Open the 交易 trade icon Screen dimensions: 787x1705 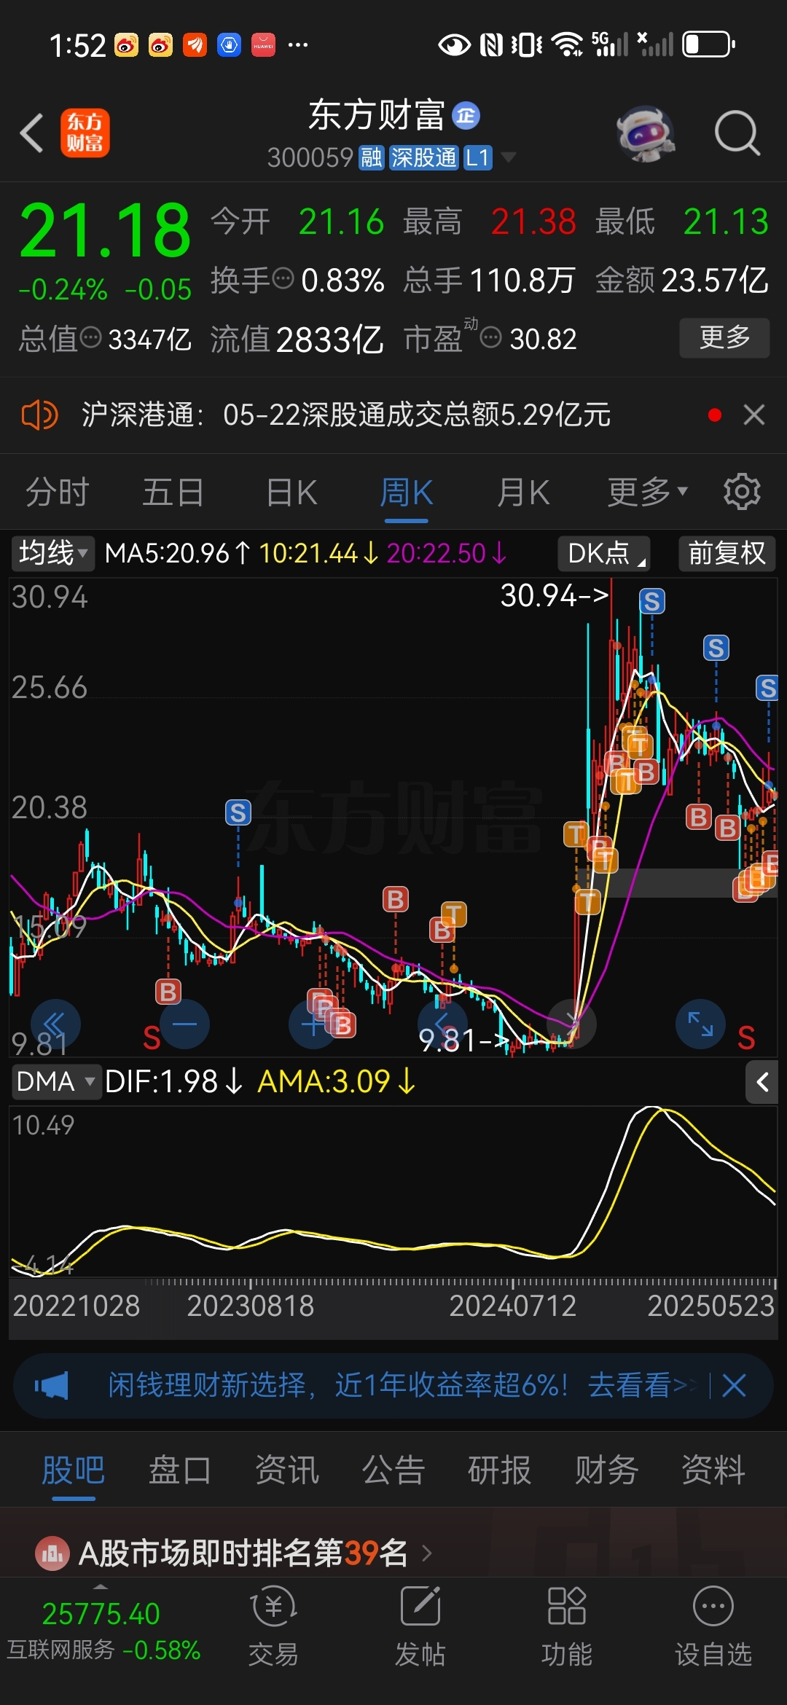273,1627
